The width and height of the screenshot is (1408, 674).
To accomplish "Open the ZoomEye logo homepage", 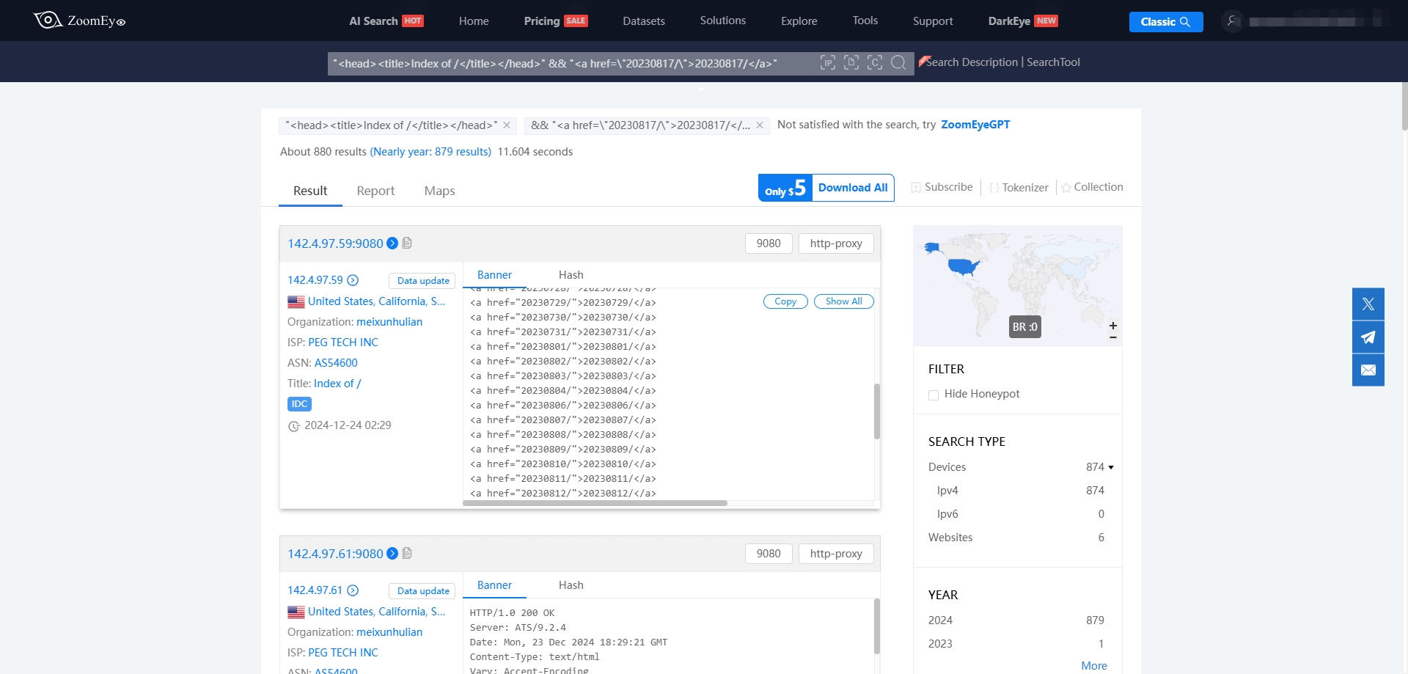I will [x=79, y=21].
